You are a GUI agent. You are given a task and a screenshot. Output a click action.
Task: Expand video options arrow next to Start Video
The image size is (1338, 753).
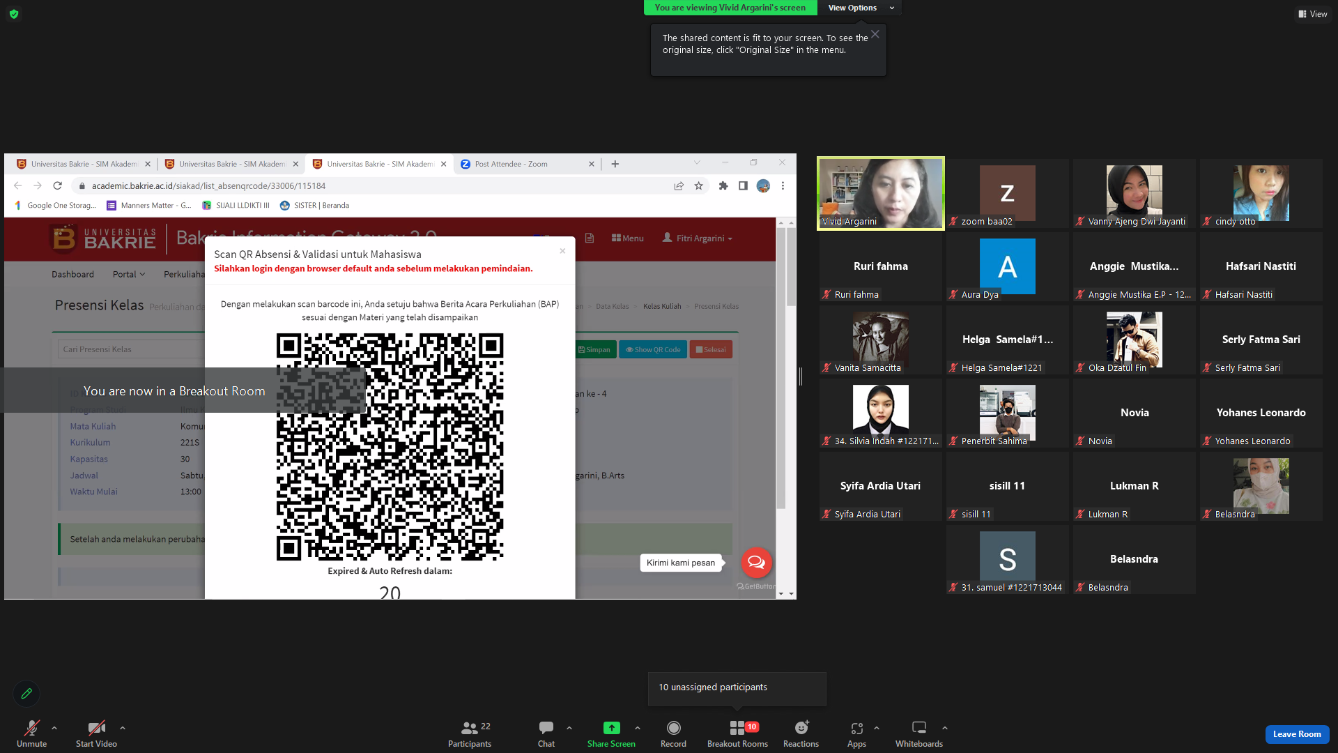pyautogui.click(x=123, y=728)
